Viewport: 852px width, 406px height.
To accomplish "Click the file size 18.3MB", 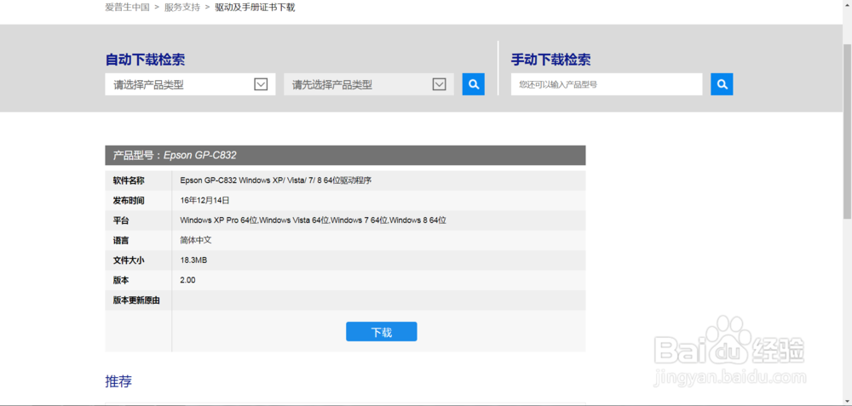I will tap(193, 260).
